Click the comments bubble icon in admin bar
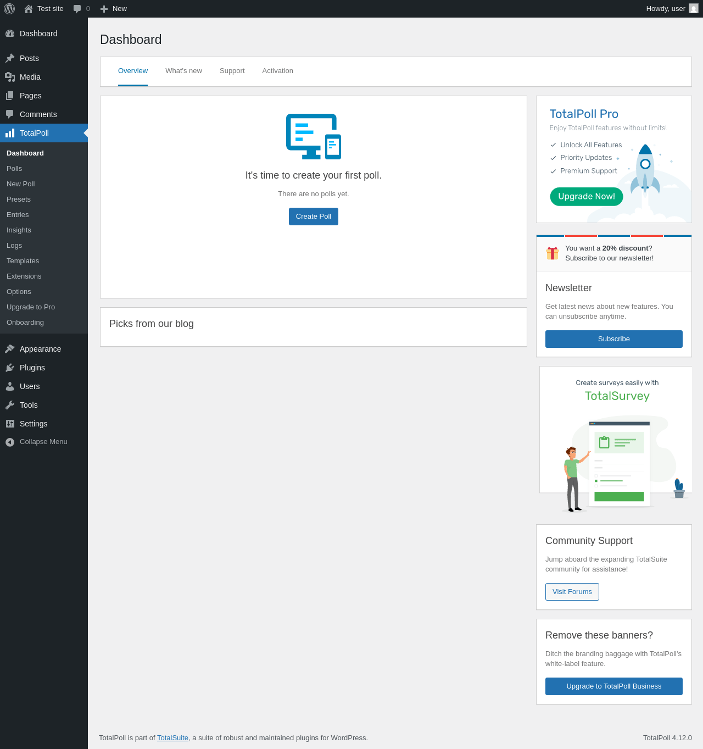The image size is (703, 749). tap(77, 9)
